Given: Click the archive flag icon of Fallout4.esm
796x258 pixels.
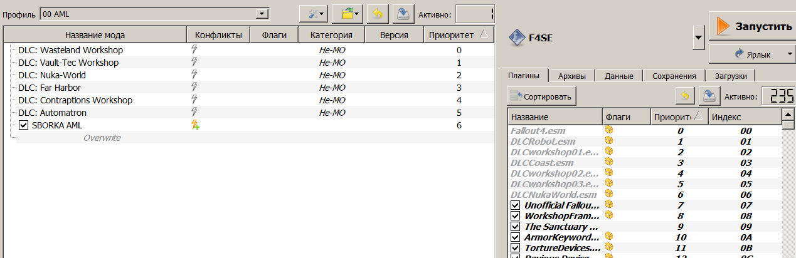Looking at the screenshot, I should click(608, 130).
